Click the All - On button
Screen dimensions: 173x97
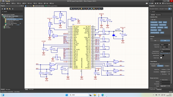(x=154, y=20)
